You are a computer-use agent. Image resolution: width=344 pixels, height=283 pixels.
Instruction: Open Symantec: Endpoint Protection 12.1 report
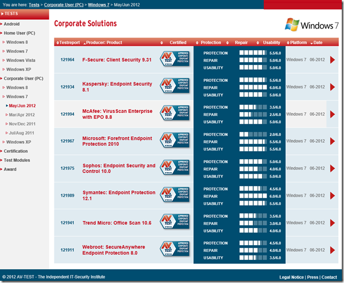coord(119,196)
